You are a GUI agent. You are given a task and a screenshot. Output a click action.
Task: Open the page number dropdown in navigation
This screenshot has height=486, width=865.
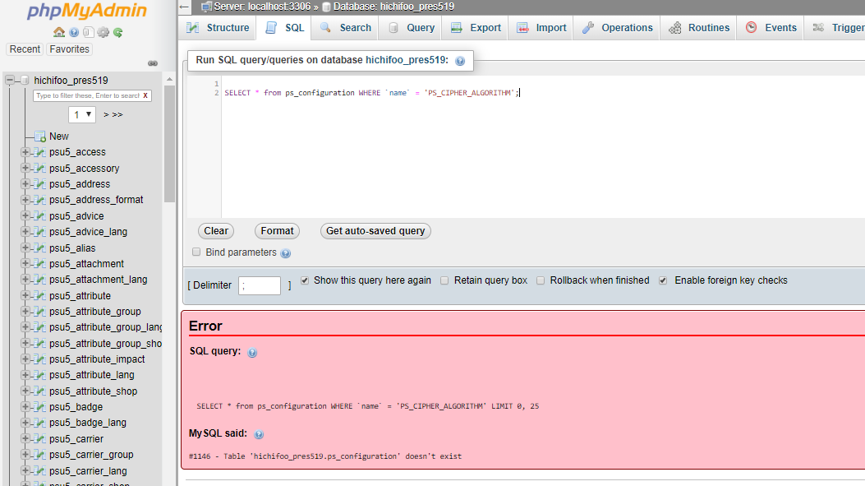tap(81, 114)
